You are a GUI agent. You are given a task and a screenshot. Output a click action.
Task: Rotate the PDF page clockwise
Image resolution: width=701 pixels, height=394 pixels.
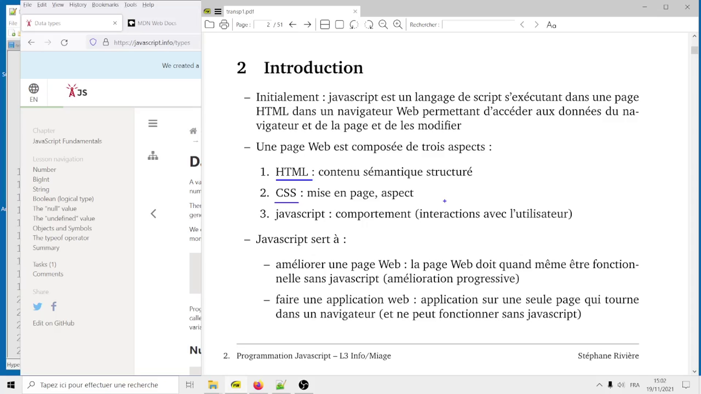click(369, 24)
